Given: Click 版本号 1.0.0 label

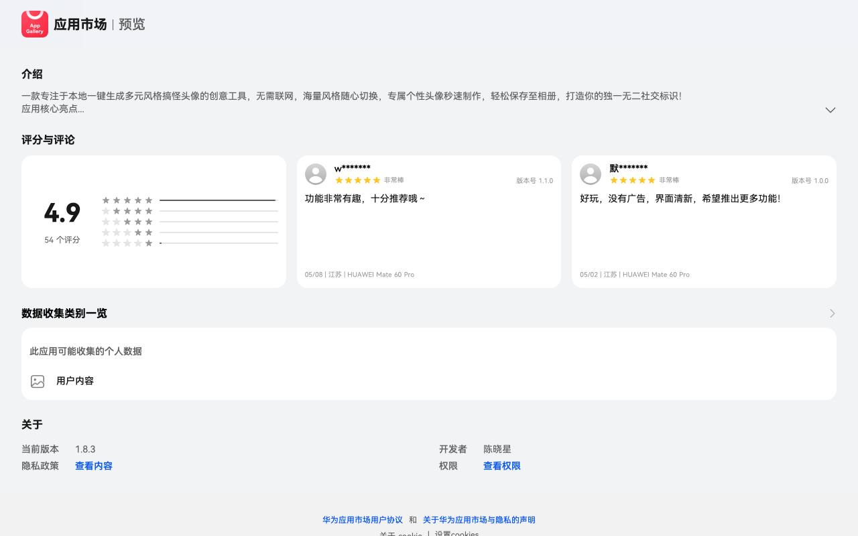Looking at the screenshot, I should coord(810,181).
